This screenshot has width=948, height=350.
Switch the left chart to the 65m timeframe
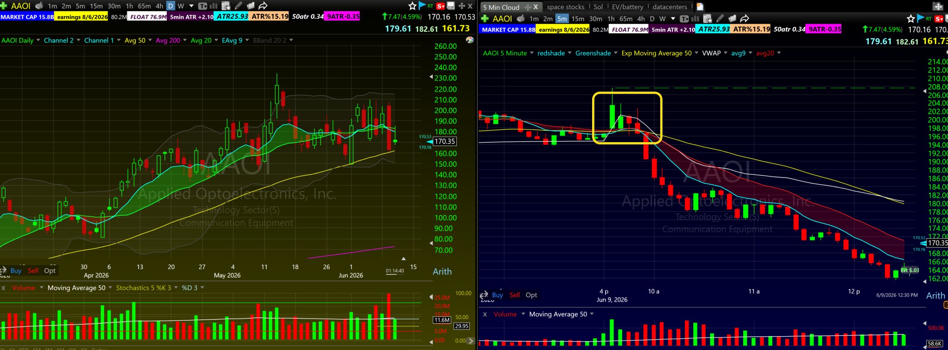tap(144, 6)
